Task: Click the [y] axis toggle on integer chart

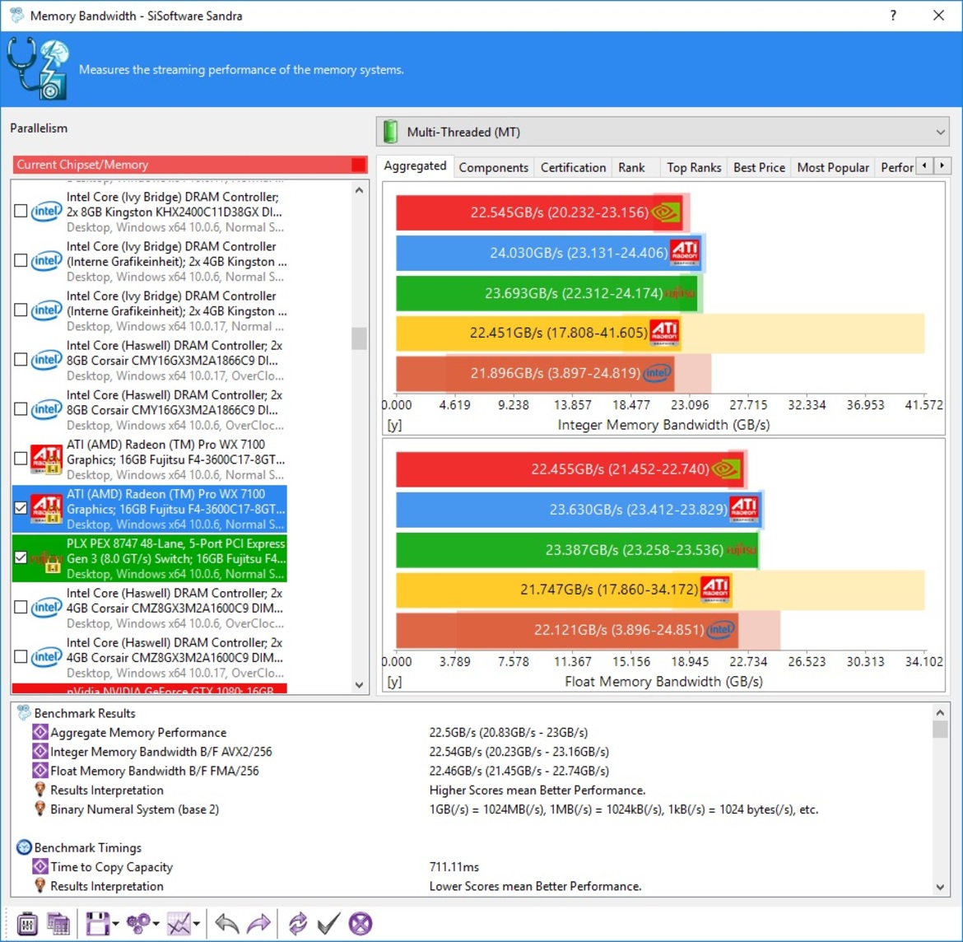Action: click(x=394, y=425)
